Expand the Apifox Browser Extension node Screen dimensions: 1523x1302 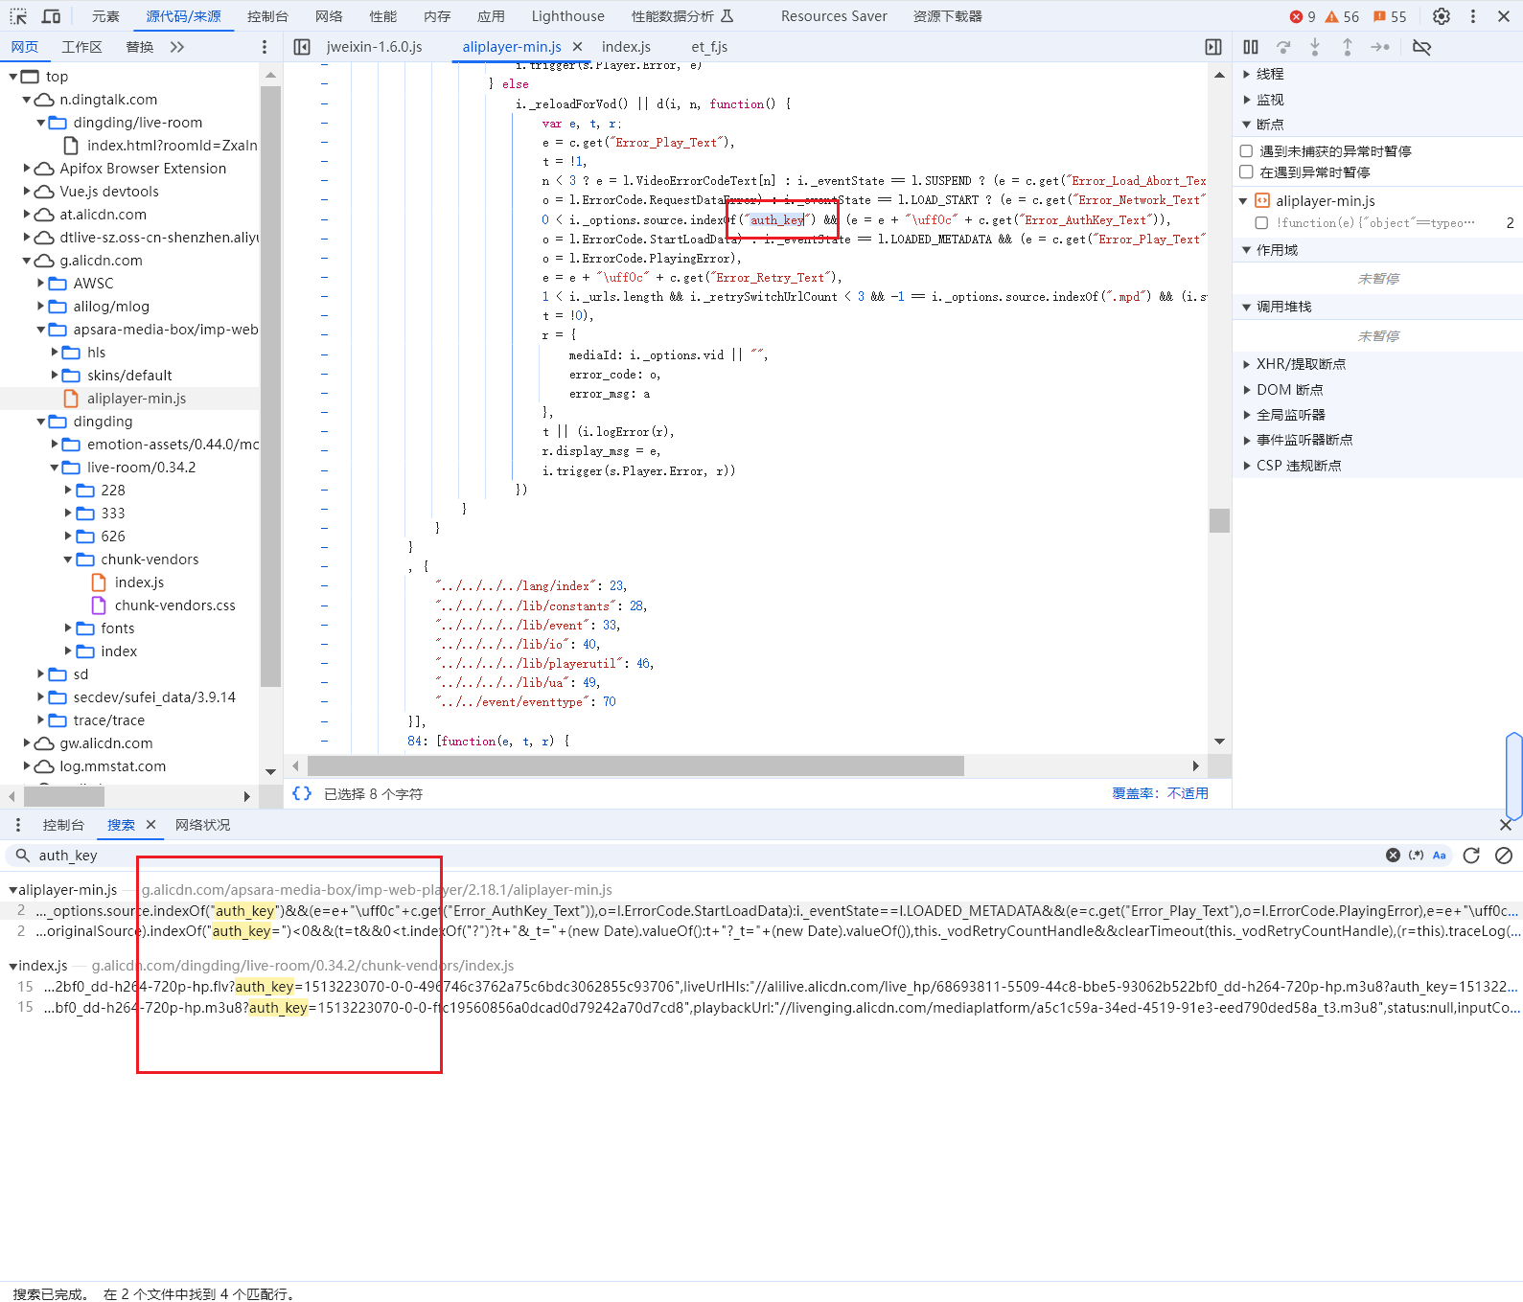tap(27, 169)
